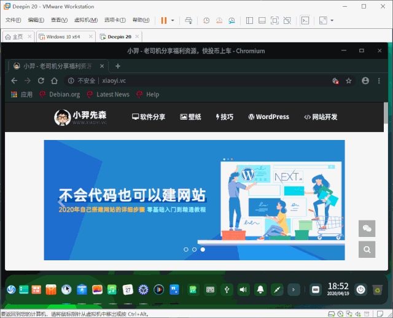Viewport: 393px width, 318px height.
Task: Open the dropdown arrow next to pause button
Action: [173, 20]
